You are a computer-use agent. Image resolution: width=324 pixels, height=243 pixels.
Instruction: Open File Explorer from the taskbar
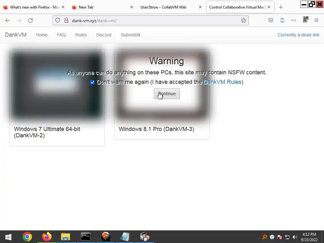pyautogui.click(x=66, y=237)
